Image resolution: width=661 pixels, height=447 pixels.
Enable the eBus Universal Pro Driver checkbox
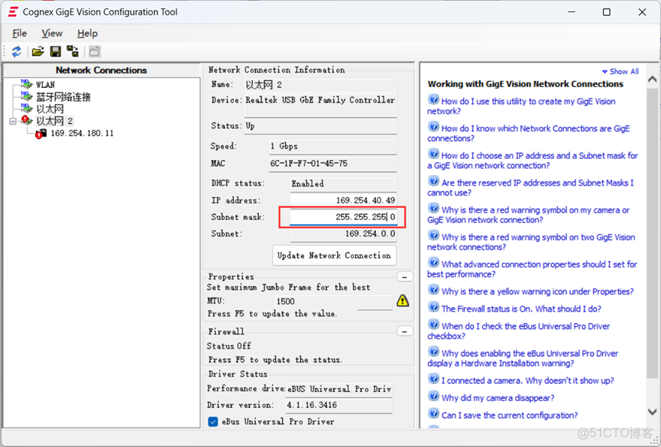[212, 422]
